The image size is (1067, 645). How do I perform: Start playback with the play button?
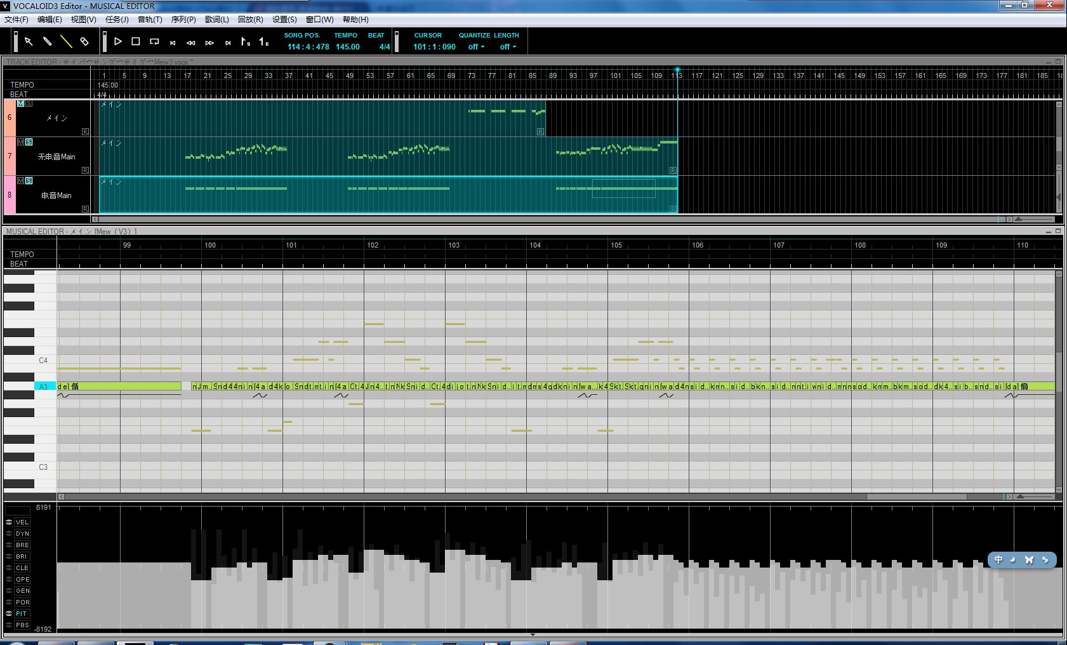click(117, 41)
